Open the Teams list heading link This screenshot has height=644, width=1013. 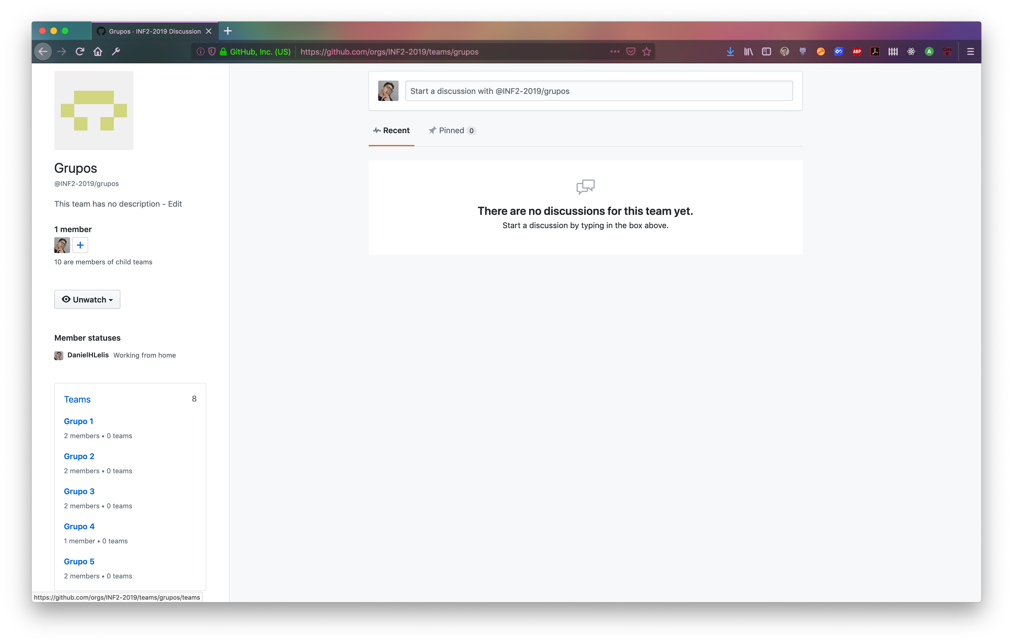tap(77, 399)
